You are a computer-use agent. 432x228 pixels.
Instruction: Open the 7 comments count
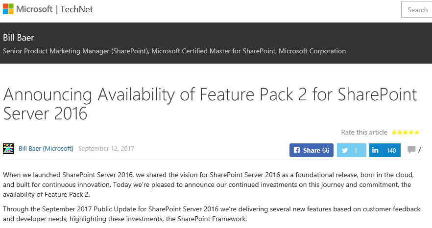[419, 150]
